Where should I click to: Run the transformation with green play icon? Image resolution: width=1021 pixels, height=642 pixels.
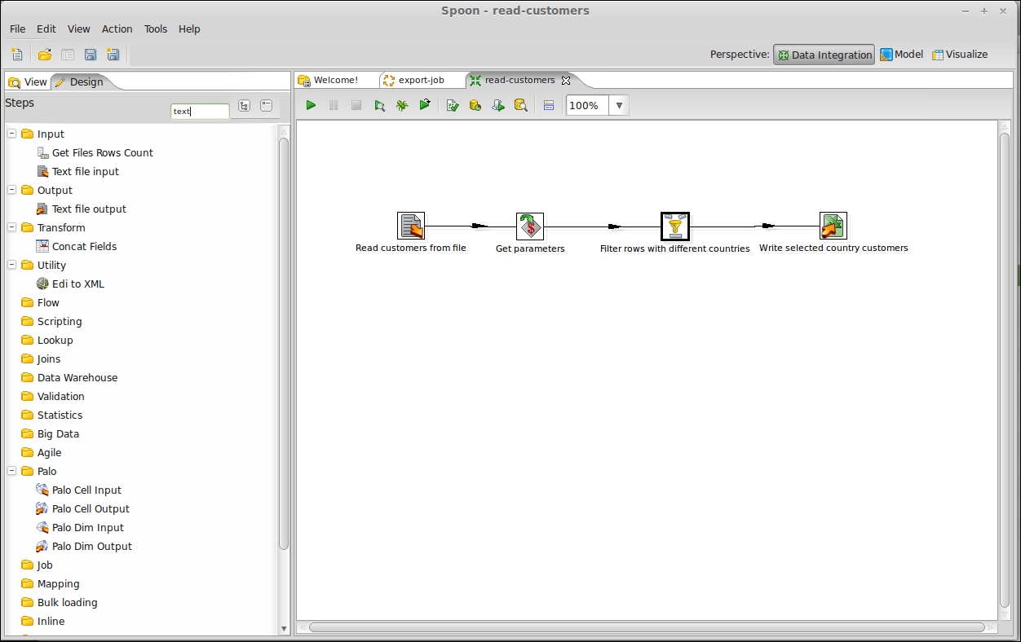[x=311, y=105]
